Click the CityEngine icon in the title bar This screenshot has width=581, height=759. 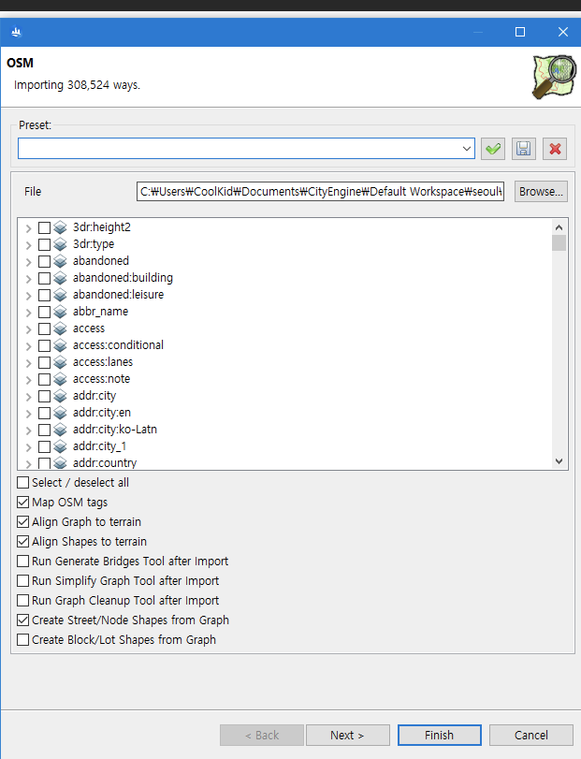(x=16, y=31)
